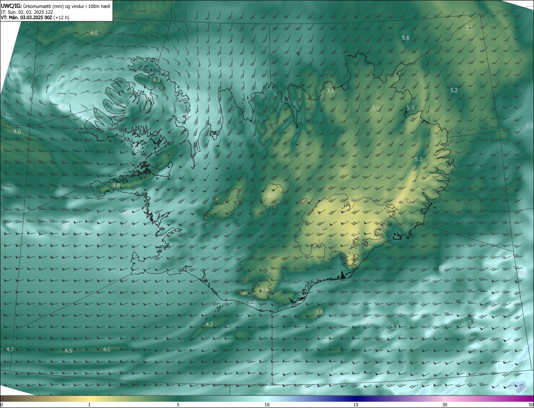Click the 2.3 value label inside the glacier outline

coord(271,195)
